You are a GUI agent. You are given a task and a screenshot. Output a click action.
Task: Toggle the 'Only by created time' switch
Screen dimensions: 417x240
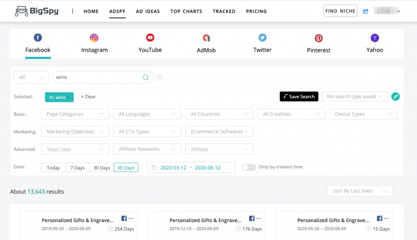tap(249, 167)
